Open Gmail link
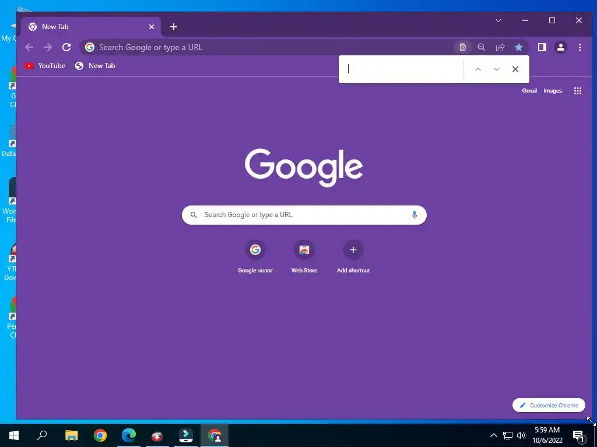597x447 pixels. [x=529, y=90]
